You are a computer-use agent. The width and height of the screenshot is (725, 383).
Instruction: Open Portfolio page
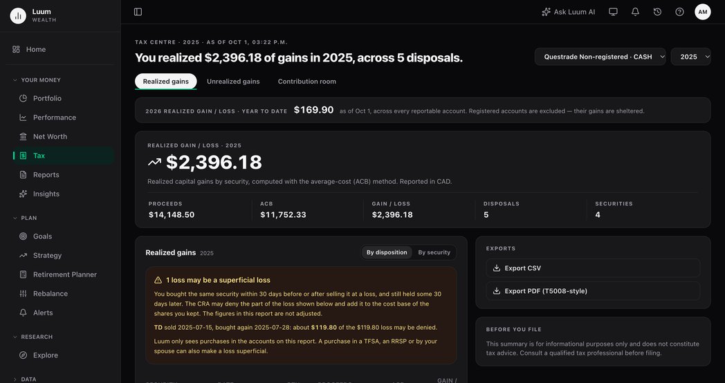pos(63,98)
